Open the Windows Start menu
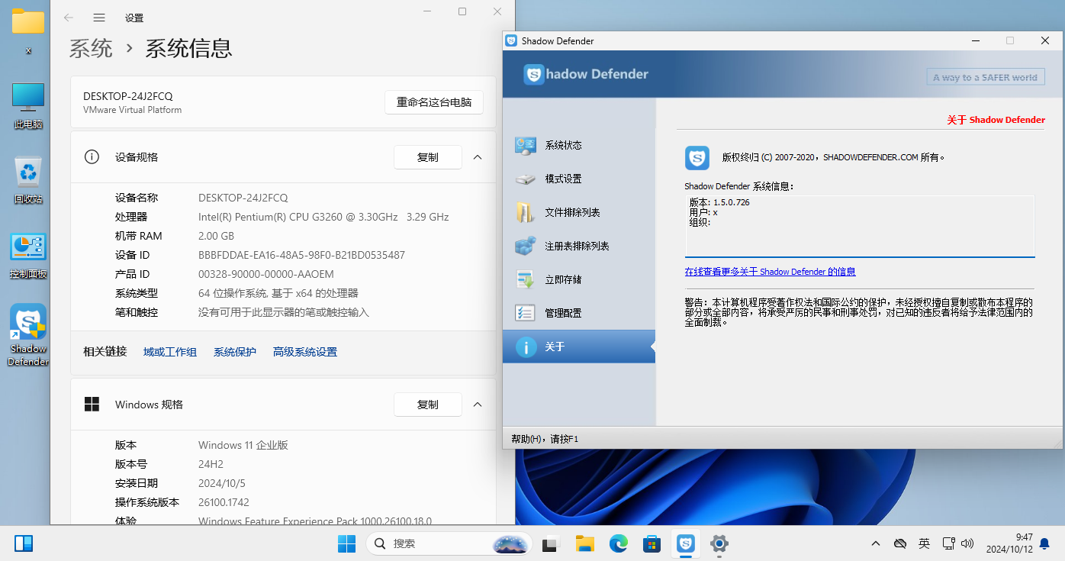The height and width of the screenshot is (561, 1065). [x=346, y=543]
